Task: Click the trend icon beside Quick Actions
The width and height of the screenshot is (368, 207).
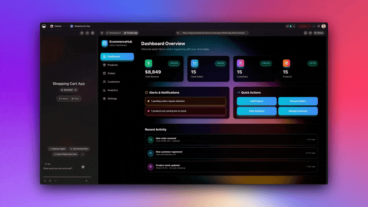Action: (x=239, y=93)
